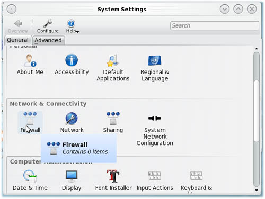Maximize the System Settings window
This screenshot has height=199, width=265.
click(238, 9)
